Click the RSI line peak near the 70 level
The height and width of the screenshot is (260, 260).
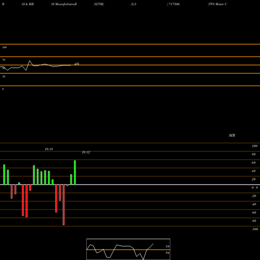[30, 61]
